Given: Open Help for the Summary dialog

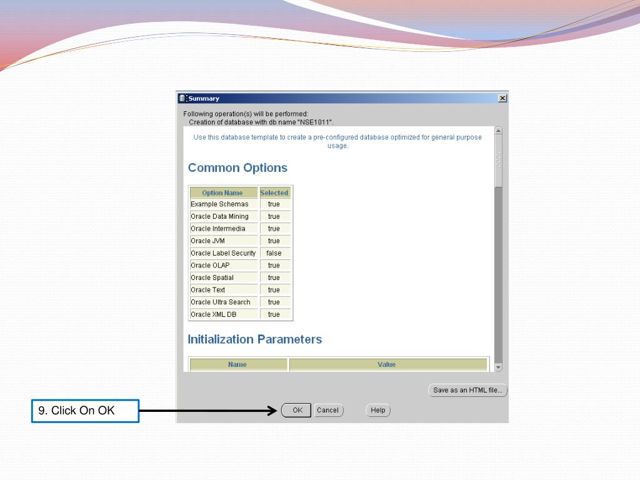Looking at the screenshot, I should tap(378, 410).
